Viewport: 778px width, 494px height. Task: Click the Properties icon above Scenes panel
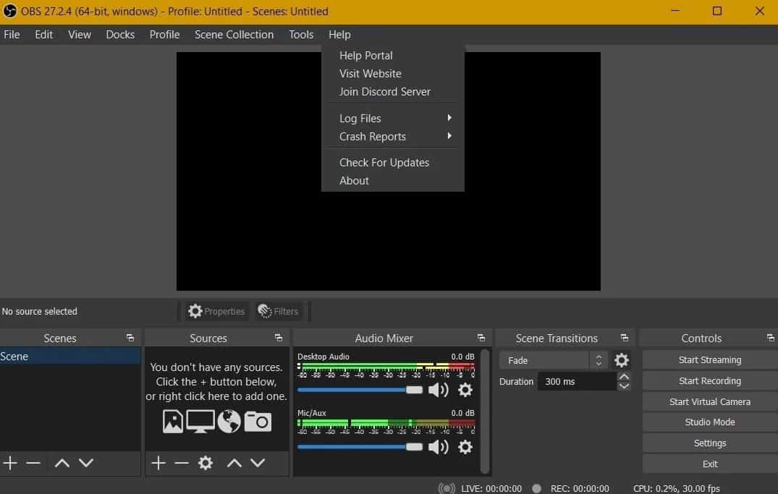(x=216, y=311)
